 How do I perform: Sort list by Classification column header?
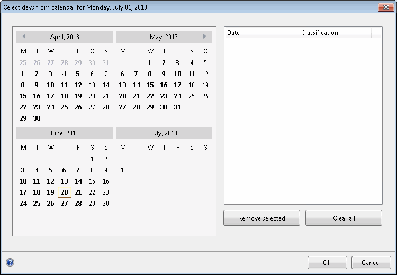coord(335,33)
